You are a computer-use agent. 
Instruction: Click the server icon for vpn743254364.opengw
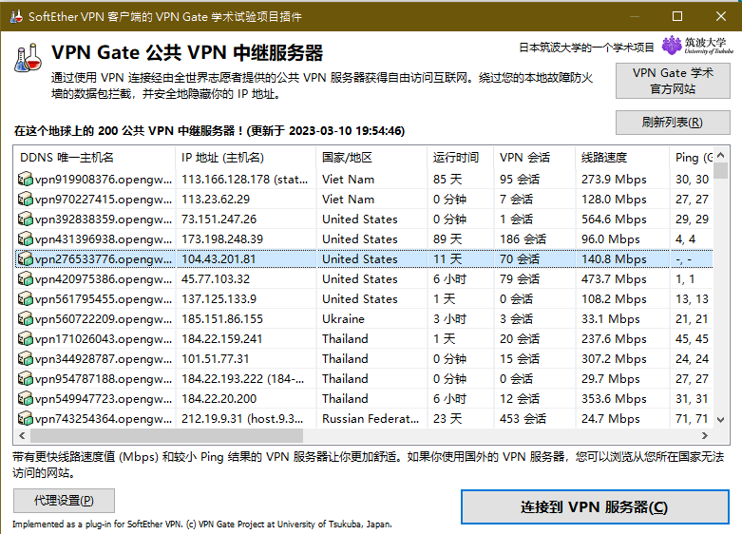25,418
